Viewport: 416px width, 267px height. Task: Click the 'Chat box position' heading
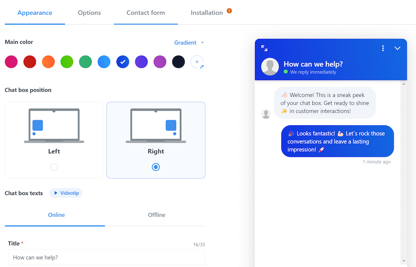[x=28, y=90]
